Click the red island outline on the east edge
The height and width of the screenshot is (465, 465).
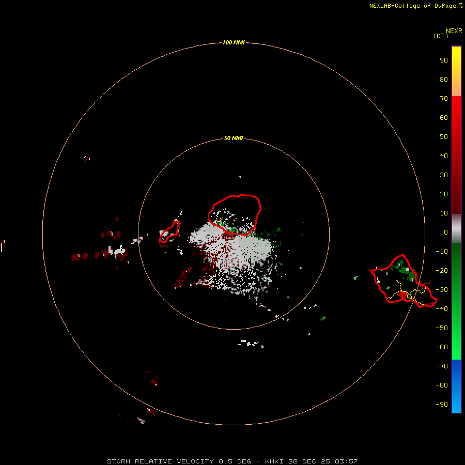click(404, 281)
